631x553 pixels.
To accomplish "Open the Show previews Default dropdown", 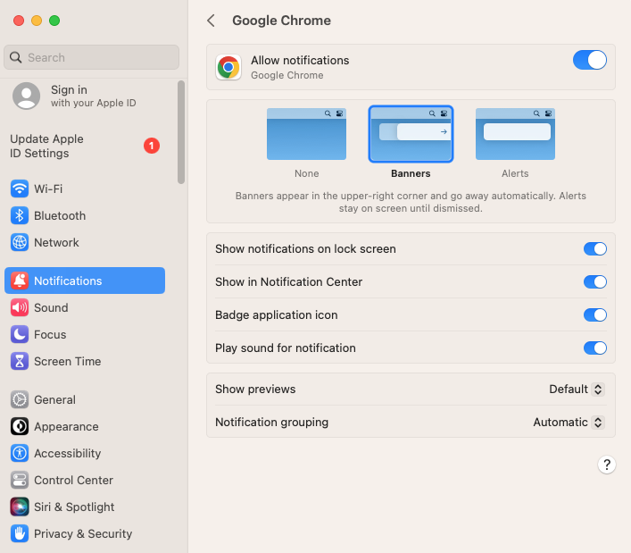I will 577,390.
